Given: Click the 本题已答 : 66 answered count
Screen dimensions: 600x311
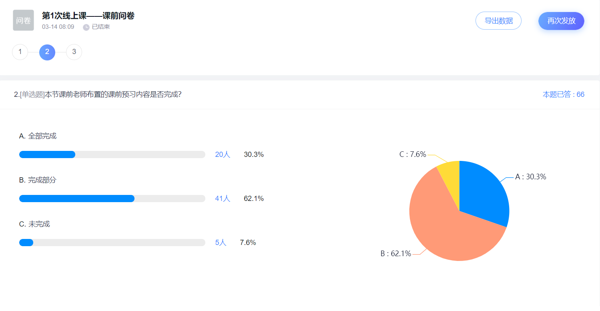Looking at the screenshot, I should pos(564,94).
